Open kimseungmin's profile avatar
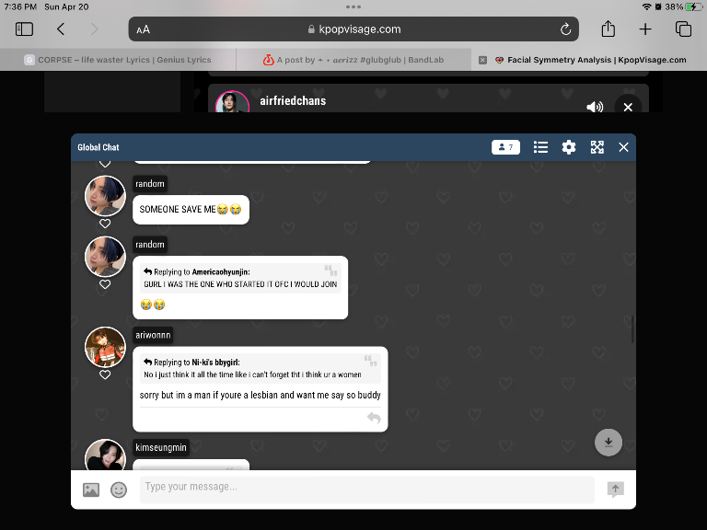Image resolution: width=707 pixels, height=530 pixels. (106, 455)
